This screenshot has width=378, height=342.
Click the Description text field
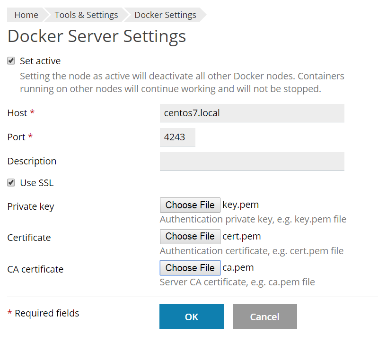pos(252,161)
